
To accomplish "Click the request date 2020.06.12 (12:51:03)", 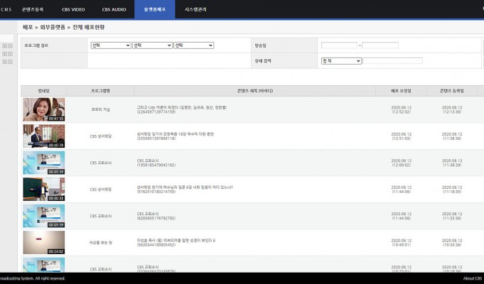I will [401, 136].
